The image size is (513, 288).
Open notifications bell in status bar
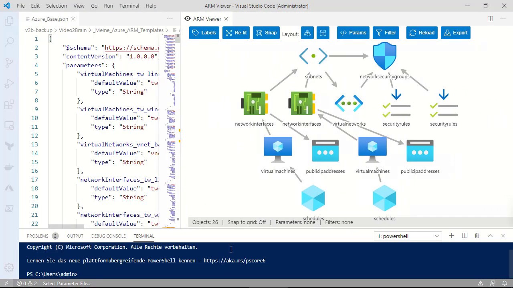[x=505, y=283]
